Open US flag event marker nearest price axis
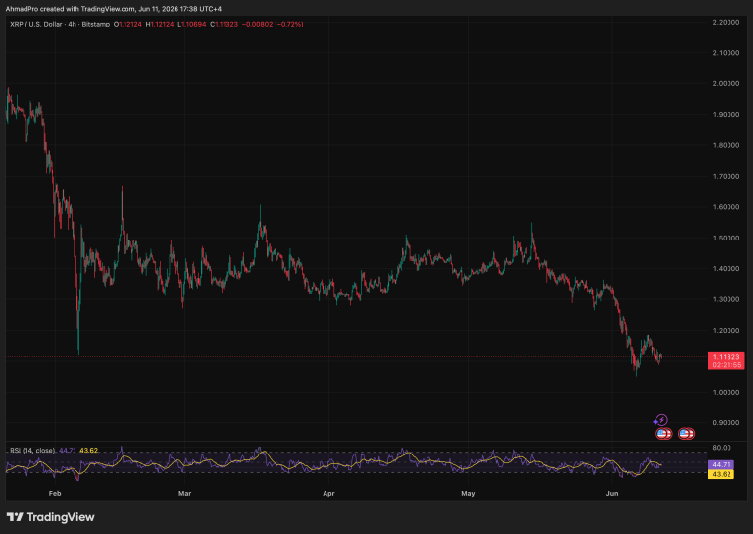Image resolution: width=753 pixels, height=534 pixels. [x=686, y=434]
